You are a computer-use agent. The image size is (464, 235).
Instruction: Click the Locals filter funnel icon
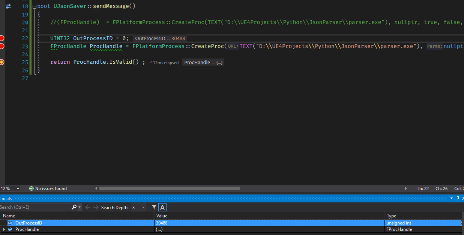point(154,207)
